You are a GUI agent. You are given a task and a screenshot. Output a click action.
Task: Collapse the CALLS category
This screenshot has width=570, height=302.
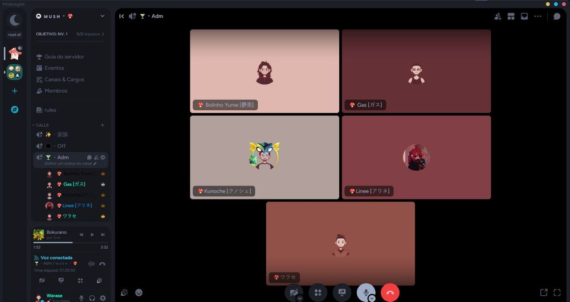click(40, 125)
